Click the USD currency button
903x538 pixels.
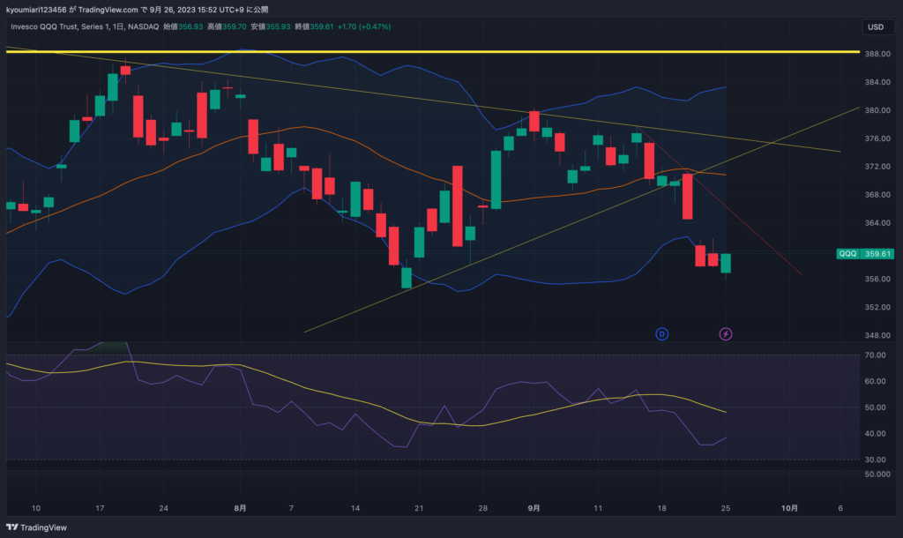(876, 27)
